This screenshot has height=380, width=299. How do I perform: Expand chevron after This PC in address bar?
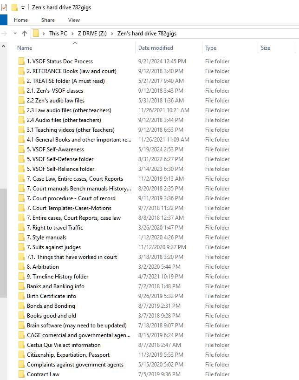coord(72,34)
